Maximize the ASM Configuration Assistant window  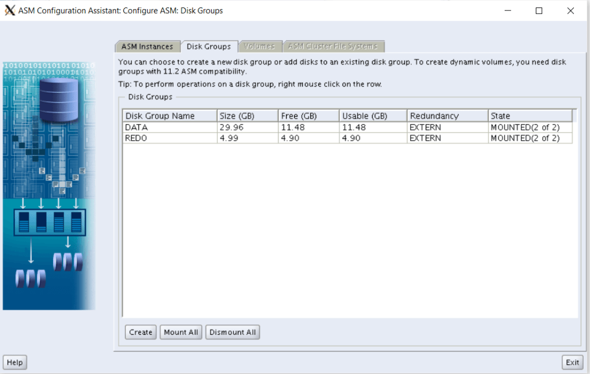pos(539,10)
